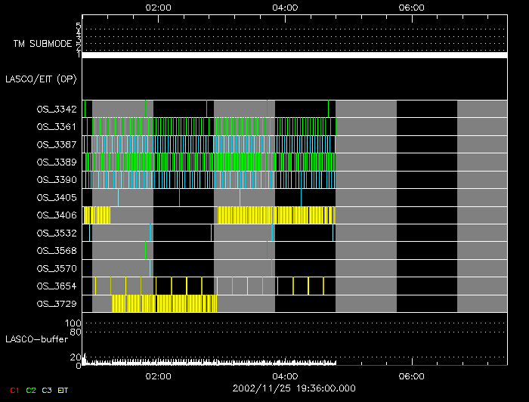Select the OS_3361 row label
The image size is (529, 402).
pos(56,127)
